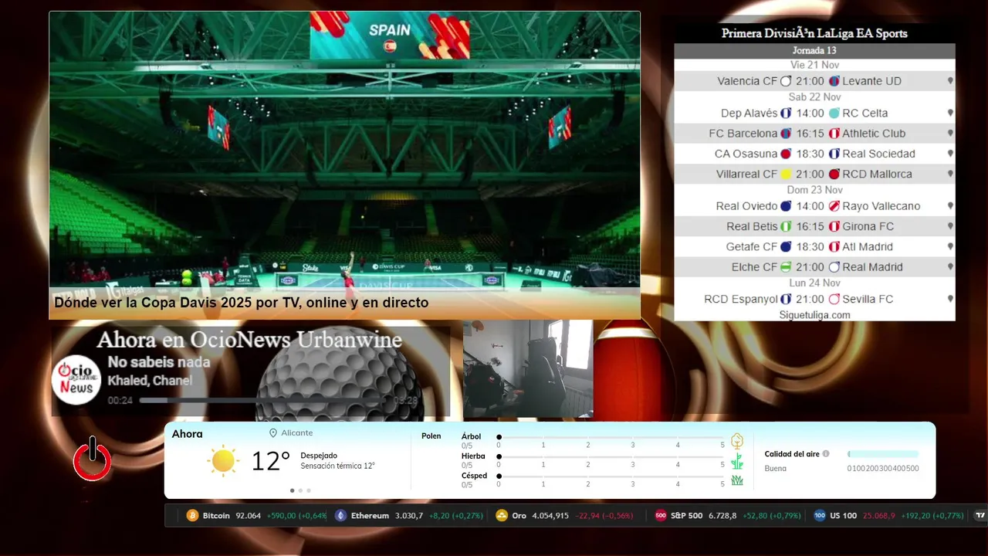Click the Getafe CF team name
The image size is (988, 556).
pos(752,247)
